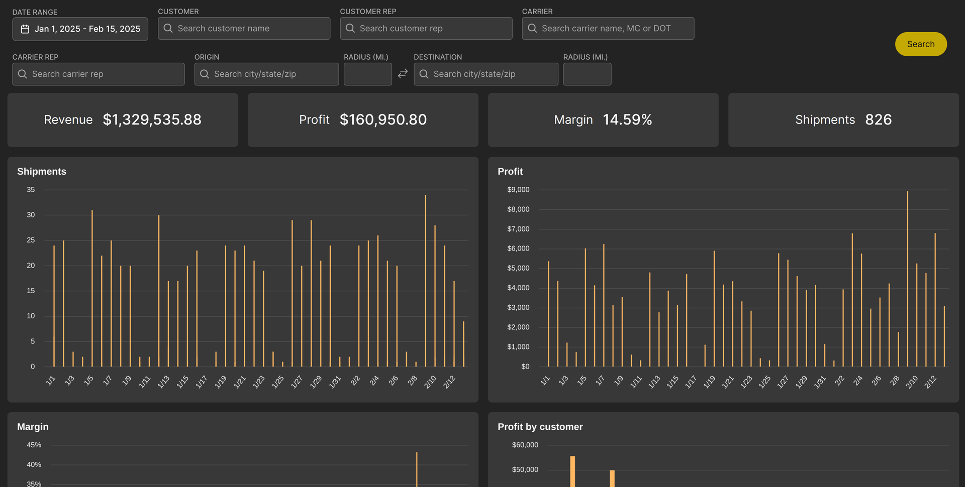Click the magnifier icon in Origin field
Screen dimensions: 965x487
205,74
